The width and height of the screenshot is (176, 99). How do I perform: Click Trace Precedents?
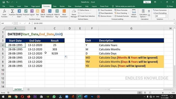[105, 10]
